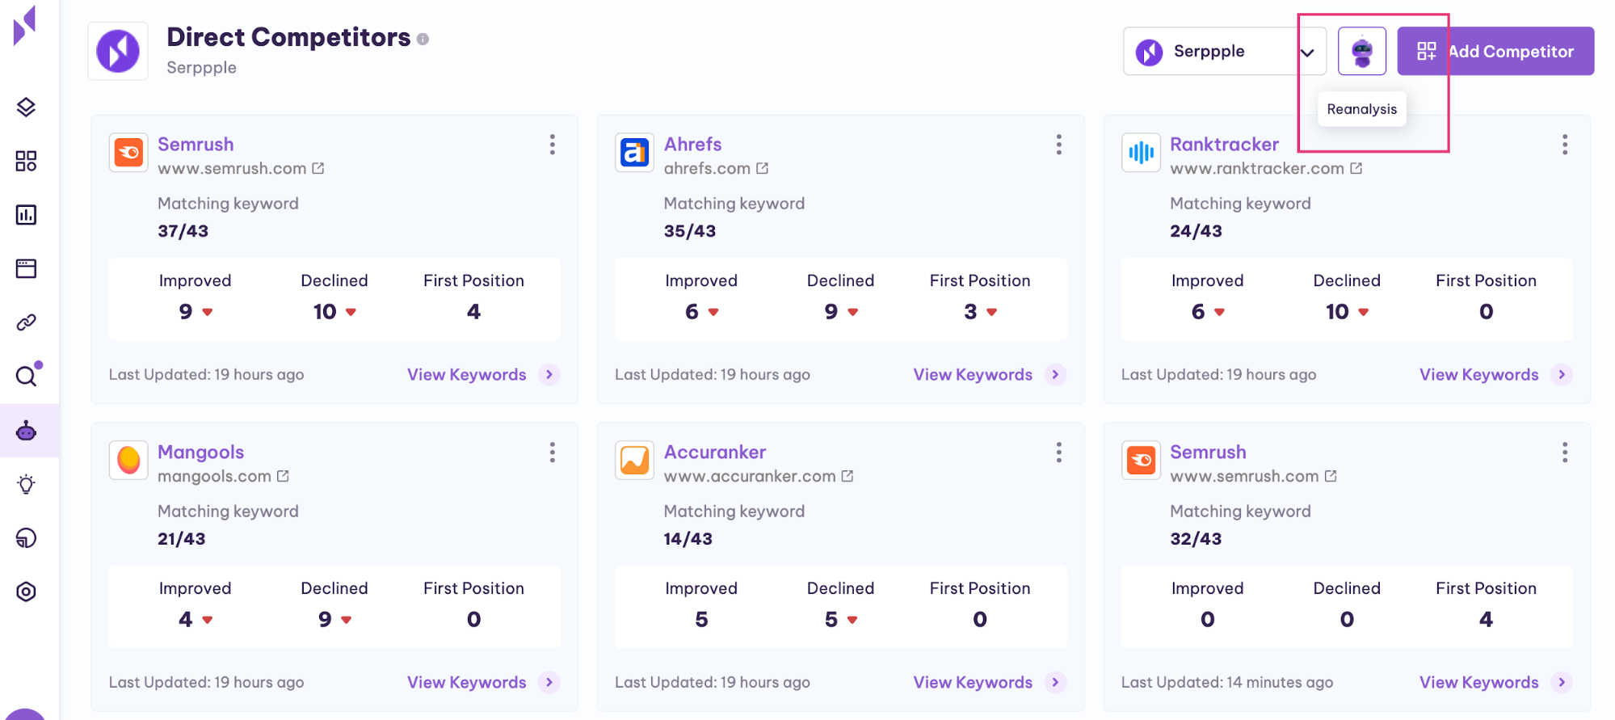Image resolution: width=1615 pixels, height=720 pixels.
Task: Open the Ahrefs competitor title link
Action: pos(692,144)
